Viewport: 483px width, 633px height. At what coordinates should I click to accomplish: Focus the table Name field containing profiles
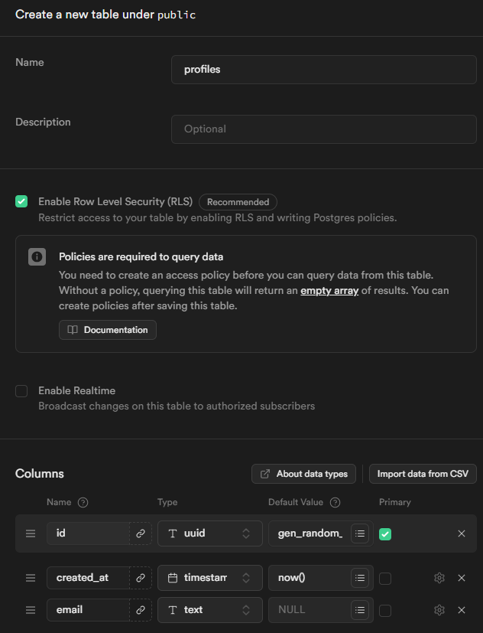tap(324, 70)
